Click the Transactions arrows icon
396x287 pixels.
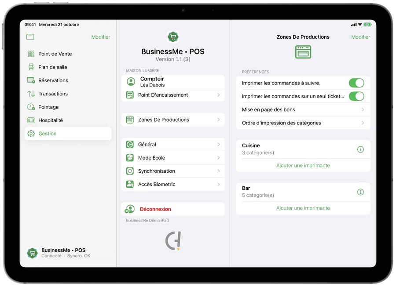point(31,94)
